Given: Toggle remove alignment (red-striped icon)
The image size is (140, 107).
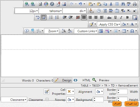Looking at the screenshot, I should pos(78,18).
